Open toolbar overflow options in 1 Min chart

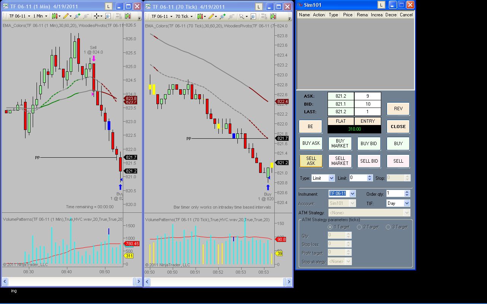tap(139, 18)
